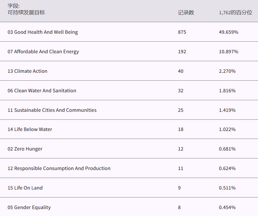Click the 2.270% percentage value
Screen dimensions: 258x216
tap(227, 71)
